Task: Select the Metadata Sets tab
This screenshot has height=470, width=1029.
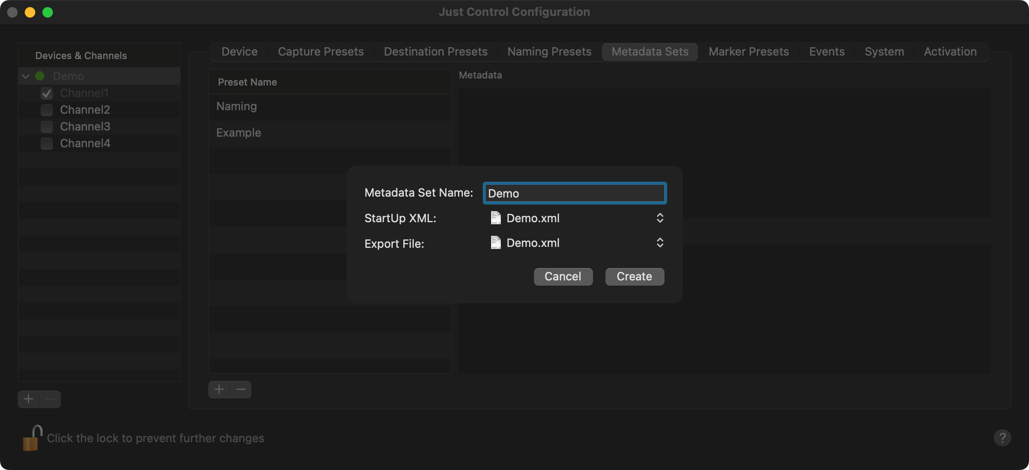Action: click(650, 52)
